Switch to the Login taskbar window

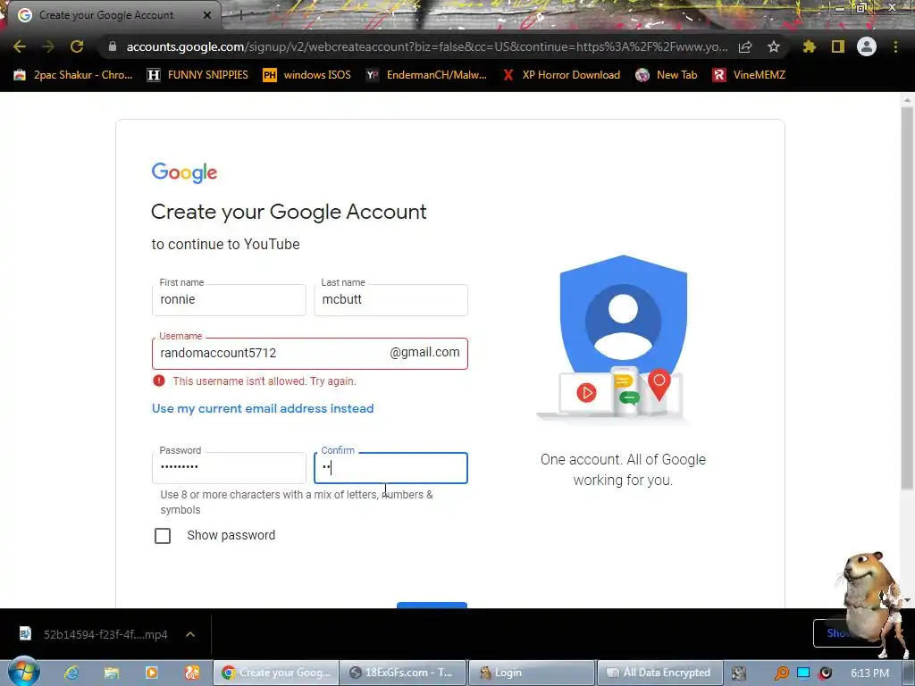pos(531,673)
